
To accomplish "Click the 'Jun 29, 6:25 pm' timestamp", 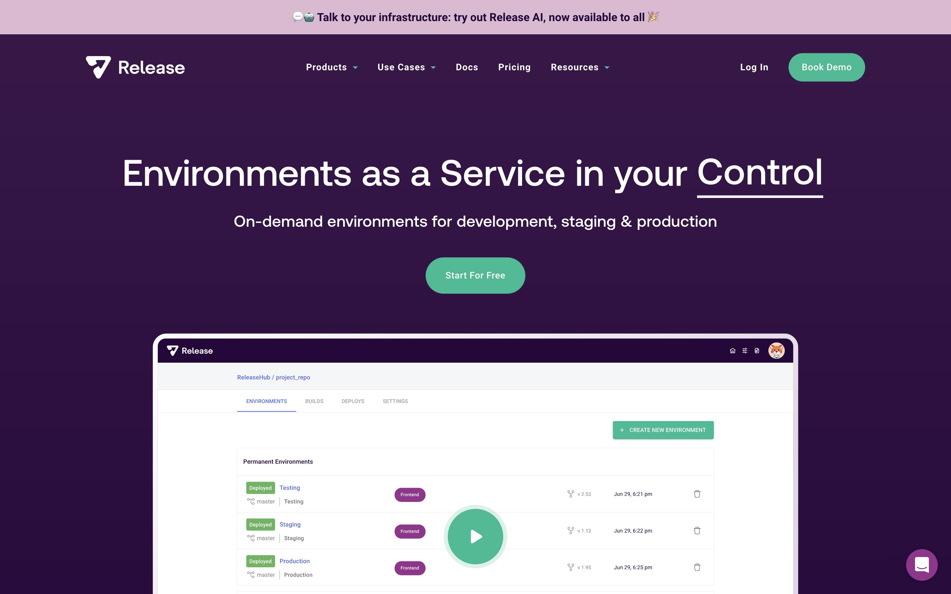I will pos(633,567).
